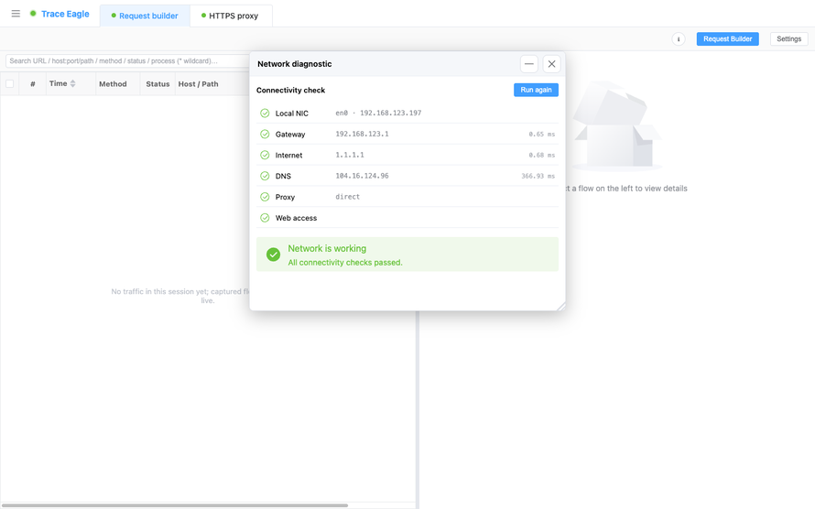Click the empty box illustration in details pane
Screen dimensions: 815x509
[617, 126]
